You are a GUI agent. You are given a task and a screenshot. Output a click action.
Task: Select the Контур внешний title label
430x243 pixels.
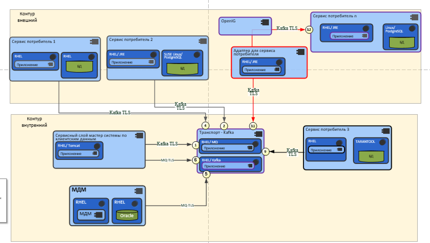(x=27, y=17)
